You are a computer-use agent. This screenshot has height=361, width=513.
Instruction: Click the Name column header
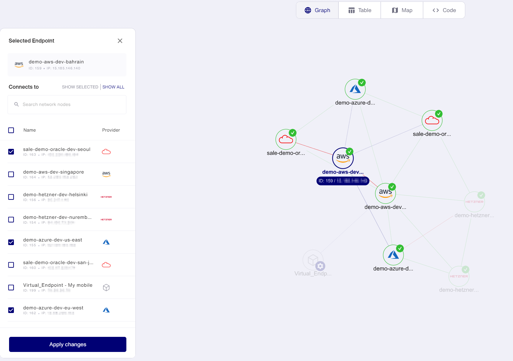[x=30, y=130]
